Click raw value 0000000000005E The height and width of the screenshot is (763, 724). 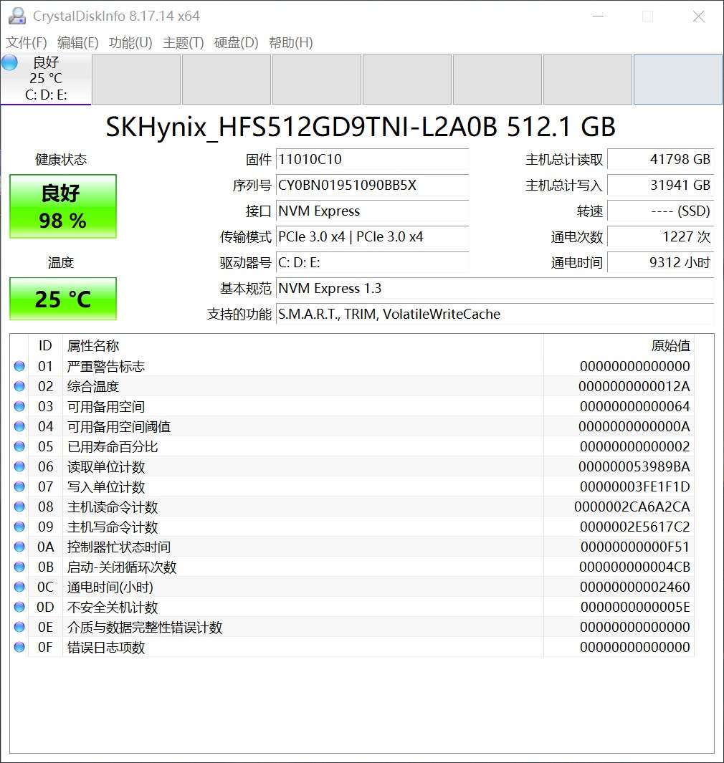point(635,608)
